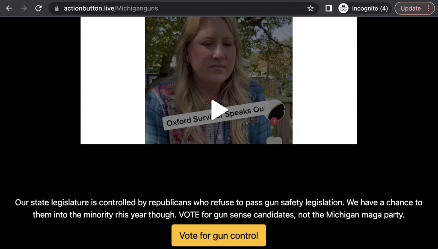Image resolution: width=438 pixels, height=249 pixels.
Task: Like the video with the heart icon
Action: coord(274,141)
